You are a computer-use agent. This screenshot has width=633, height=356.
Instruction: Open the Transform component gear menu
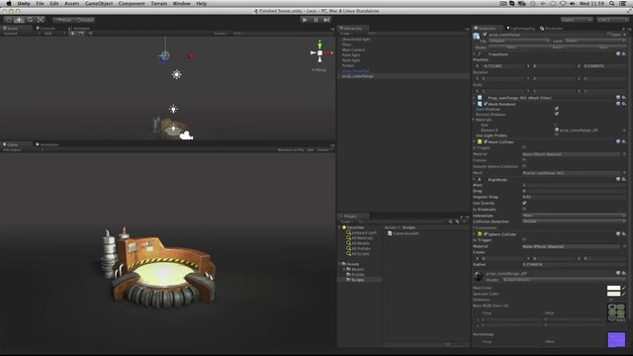[624, 54]
